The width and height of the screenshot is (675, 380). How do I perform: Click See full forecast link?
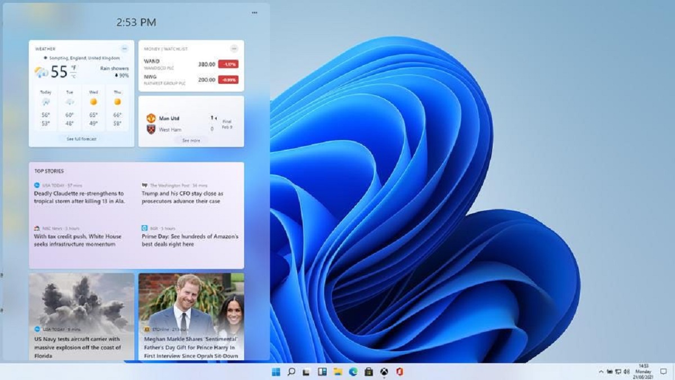(82, 139)
